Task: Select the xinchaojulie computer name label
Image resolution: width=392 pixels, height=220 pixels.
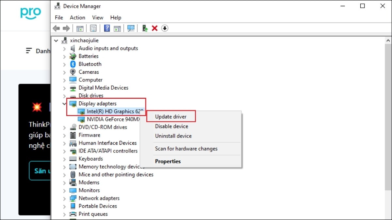Action: 84,40
